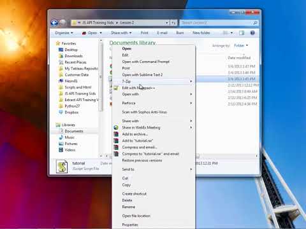This screenshot has height=229, width=306.
Task: Select Extract API Training favorite
Action: click(81, 100)
